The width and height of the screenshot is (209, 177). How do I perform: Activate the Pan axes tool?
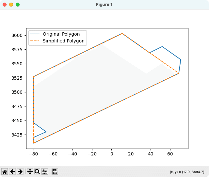click(x=30, y=171)
